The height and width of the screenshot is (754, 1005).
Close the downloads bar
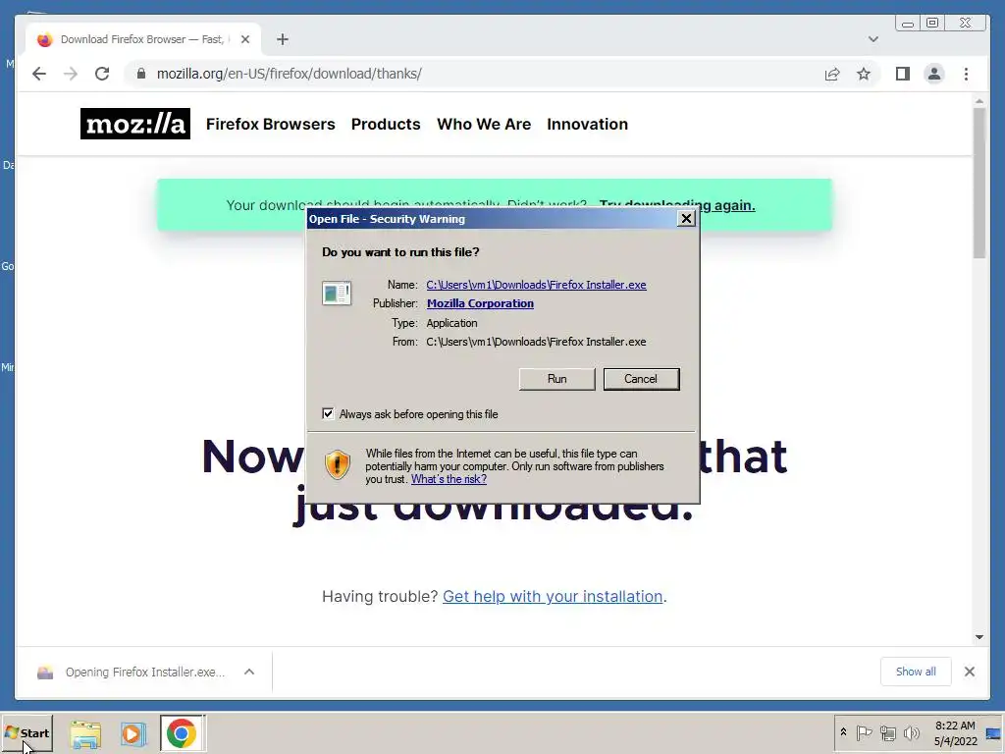click(x=970, y=672)
